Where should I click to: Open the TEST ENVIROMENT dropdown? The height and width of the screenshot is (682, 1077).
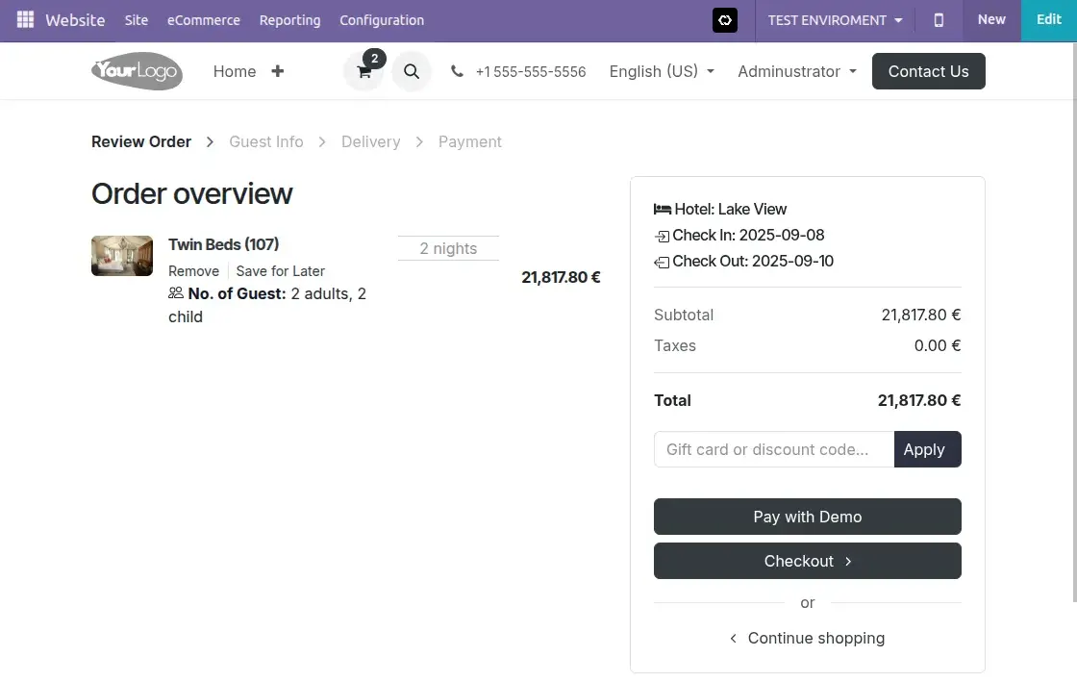pos(833,19)
